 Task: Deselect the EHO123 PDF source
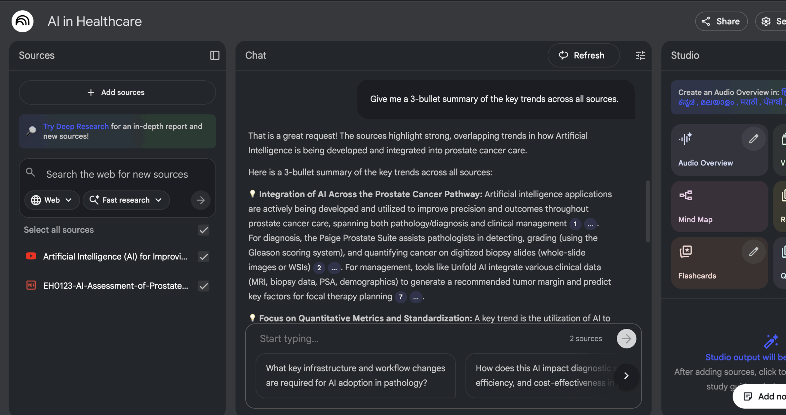click(204, 286)
